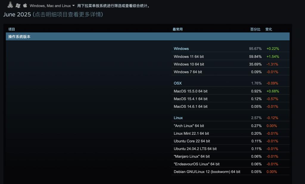Screen dimensions: 305x184
Task: Select the MacOS 14.6.1 64 bit row
Action: click(231, 107)
